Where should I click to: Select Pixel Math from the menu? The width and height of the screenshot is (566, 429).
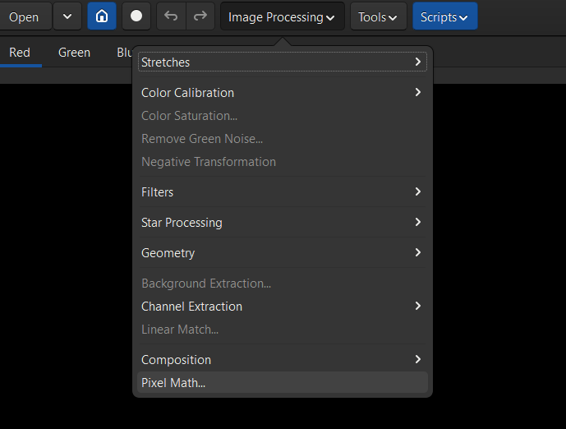coord(173,383)
